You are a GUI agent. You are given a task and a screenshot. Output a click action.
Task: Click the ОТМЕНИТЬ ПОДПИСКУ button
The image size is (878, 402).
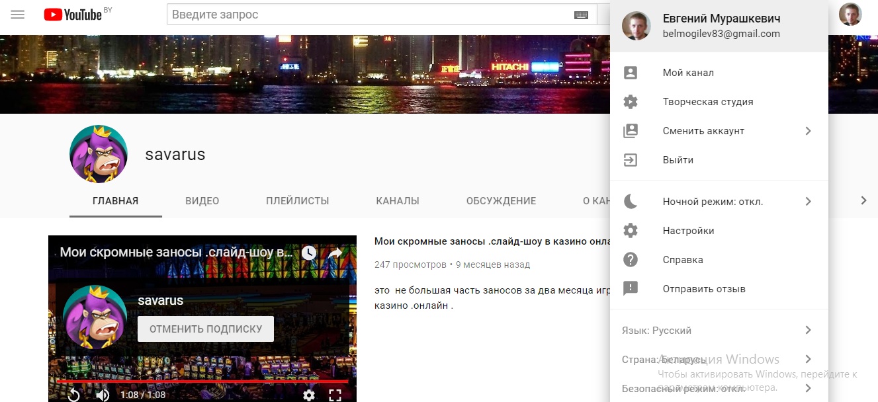click(x=205, y=329)
